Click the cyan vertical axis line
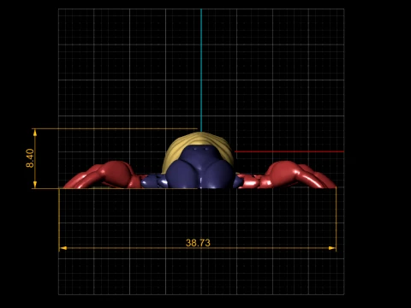Image resolution: width=411 pixels, height=308 pixels. click(x=201, y=70)
